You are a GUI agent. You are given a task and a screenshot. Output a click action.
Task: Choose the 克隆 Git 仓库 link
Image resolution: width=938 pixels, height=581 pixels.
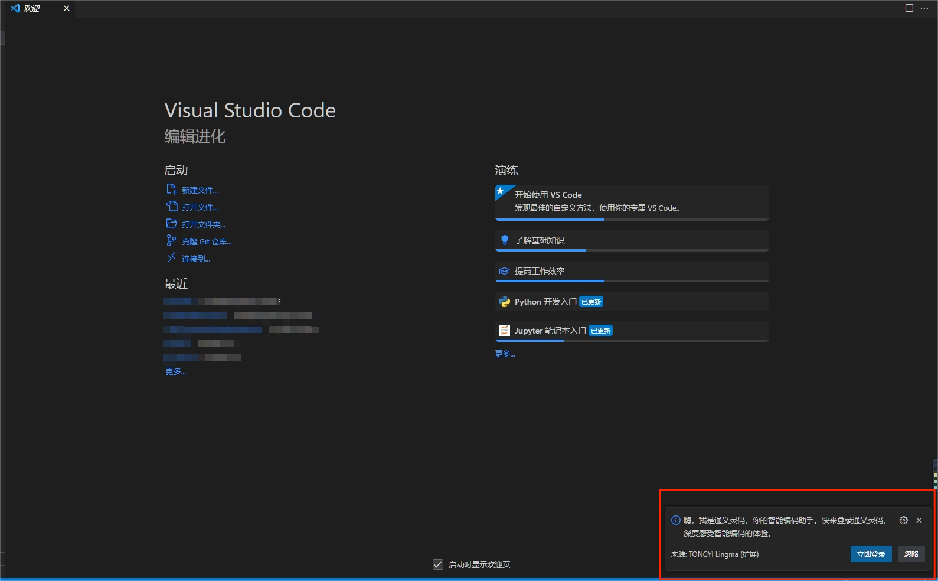(x=207, y=241)
